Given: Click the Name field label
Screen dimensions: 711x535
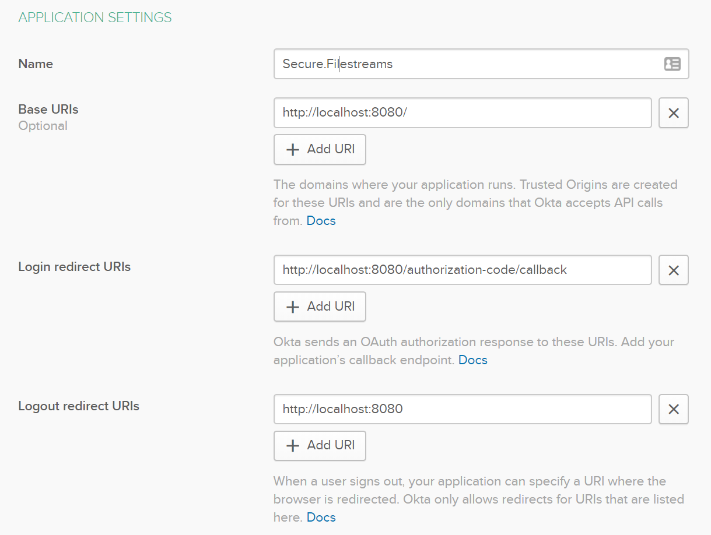Looking at the screenshot, I should (x=36, y=64).
